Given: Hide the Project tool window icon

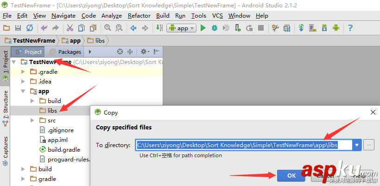Looking at the screenshot, I should click(157, 51).
